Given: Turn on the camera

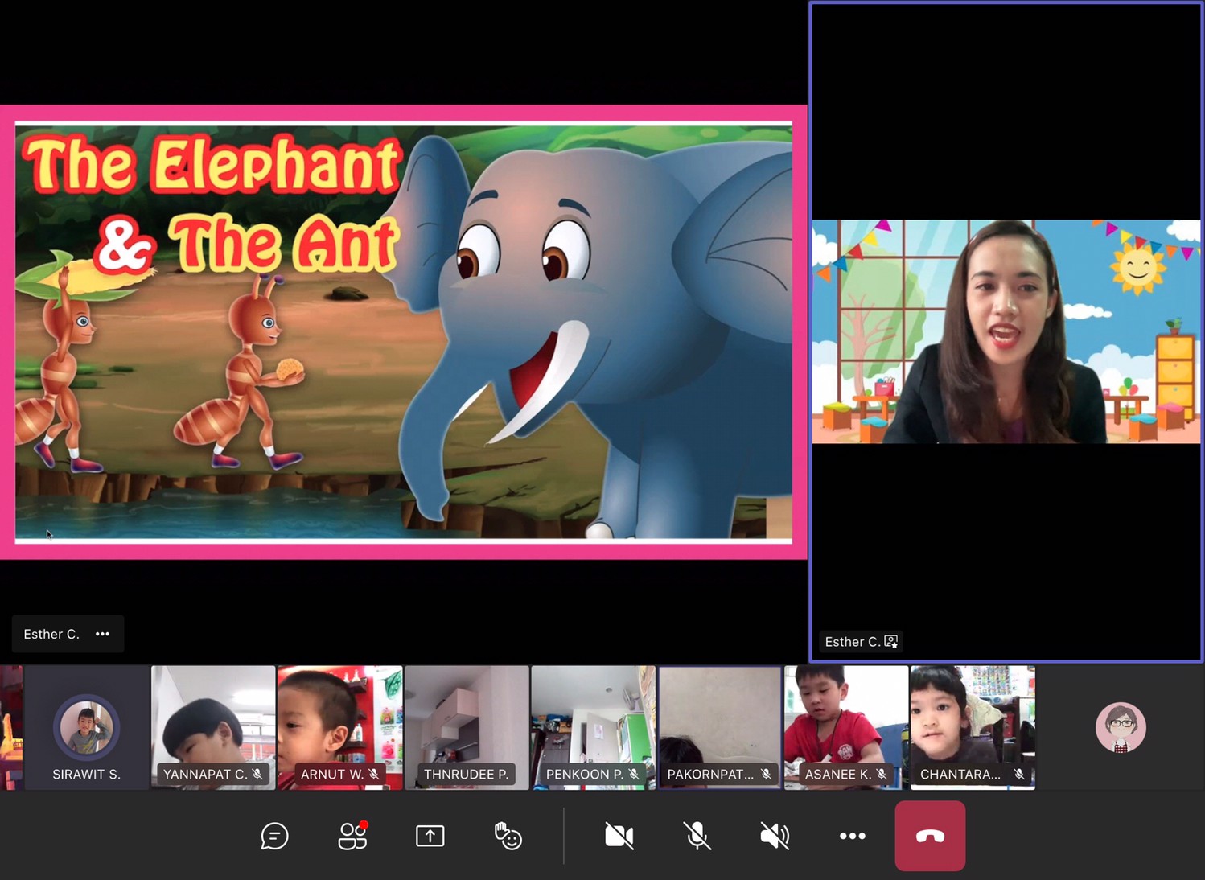Looking at the screenshot, I should click(x=619, y=837).
